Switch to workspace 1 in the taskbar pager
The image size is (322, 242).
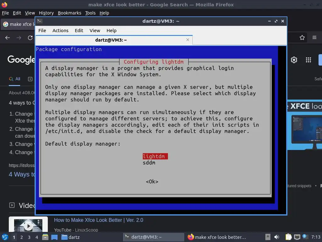pyautogui.click(x=14, y=237)
